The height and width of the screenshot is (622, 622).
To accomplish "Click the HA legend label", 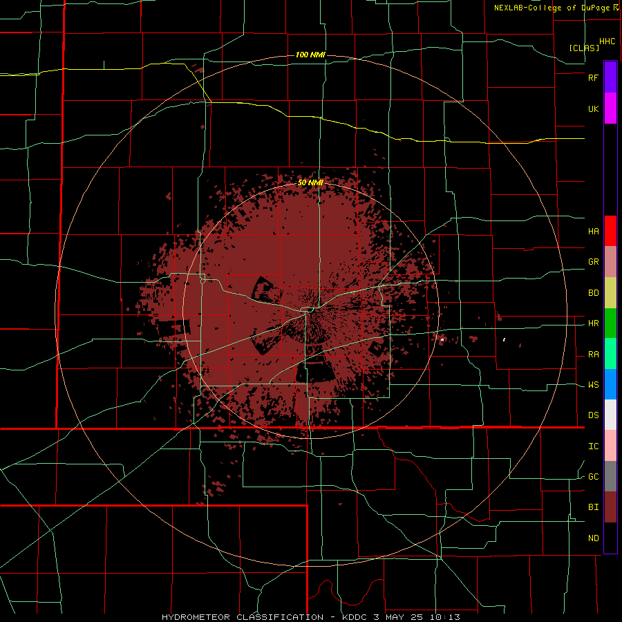I will pyautogui.click(x=594, y=231).
